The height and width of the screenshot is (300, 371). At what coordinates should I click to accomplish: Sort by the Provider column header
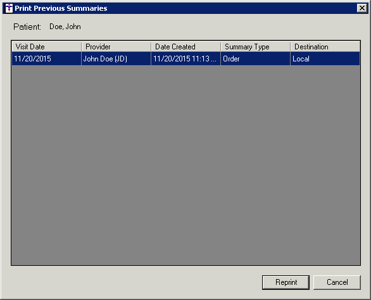tap(116, 47)
